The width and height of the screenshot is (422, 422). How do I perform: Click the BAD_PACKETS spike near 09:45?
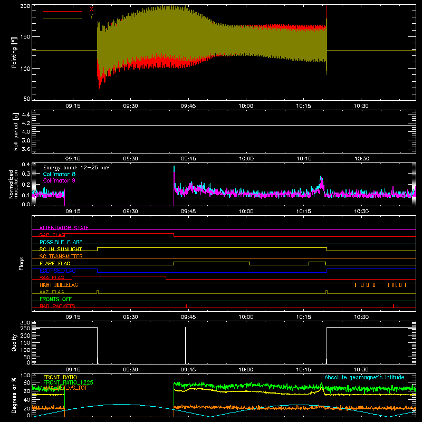pos(186,306)
